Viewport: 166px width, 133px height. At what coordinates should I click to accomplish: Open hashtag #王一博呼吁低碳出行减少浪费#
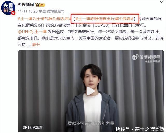tap(104, 19)
